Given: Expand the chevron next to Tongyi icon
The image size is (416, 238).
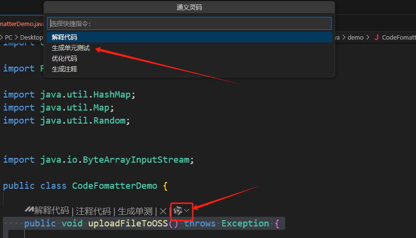Looking at the screenshot, I should tap(187, 210).
